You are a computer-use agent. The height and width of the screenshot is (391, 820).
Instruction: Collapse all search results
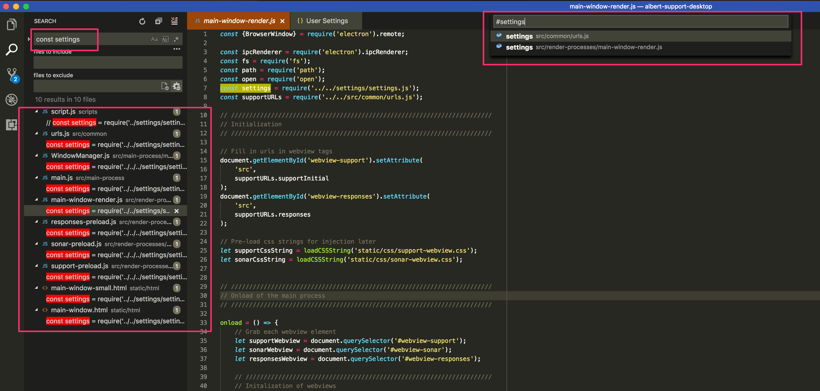point(158,21)
